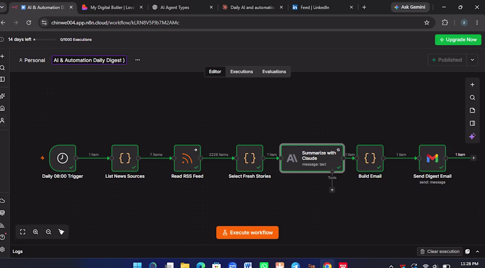Click the Clear execution button
Image resolution: width=485 pixels, height=268 pixels.
440,251
